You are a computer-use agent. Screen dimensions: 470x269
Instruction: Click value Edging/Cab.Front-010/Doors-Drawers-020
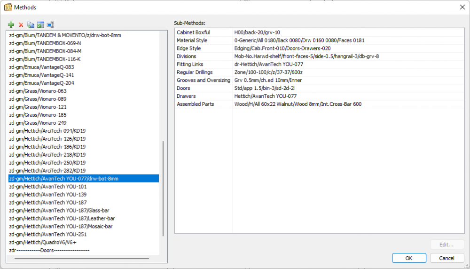(x=282, y=48)
